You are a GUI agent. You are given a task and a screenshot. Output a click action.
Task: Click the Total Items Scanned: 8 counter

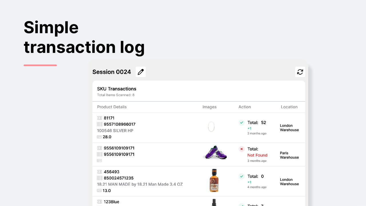[x=116, y=95]
